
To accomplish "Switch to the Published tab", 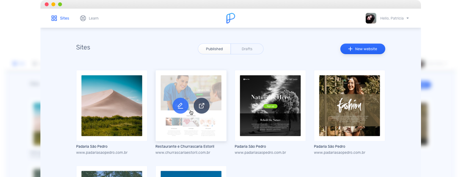I will click(x=214, y=49).
